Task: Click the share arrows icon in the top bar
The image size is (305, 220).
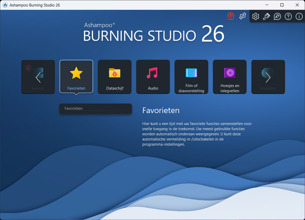Action: 243,16
